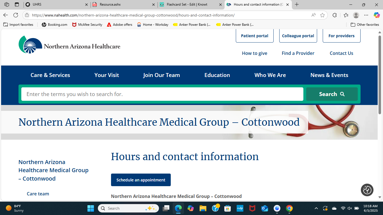Open Care & Services navigation menu
This screenshot has height=215, width=383.
coord(50,75)
